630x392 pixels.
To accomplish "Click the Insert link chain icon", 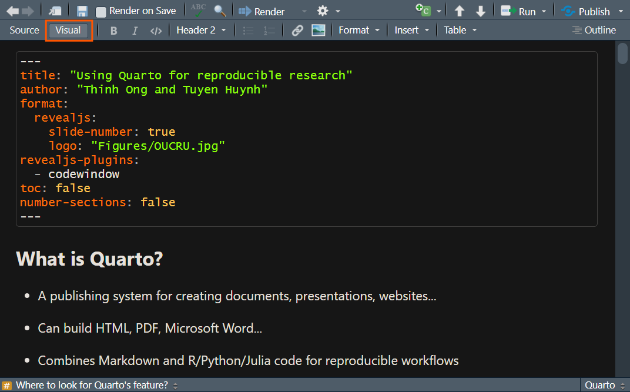I will 297,31.
